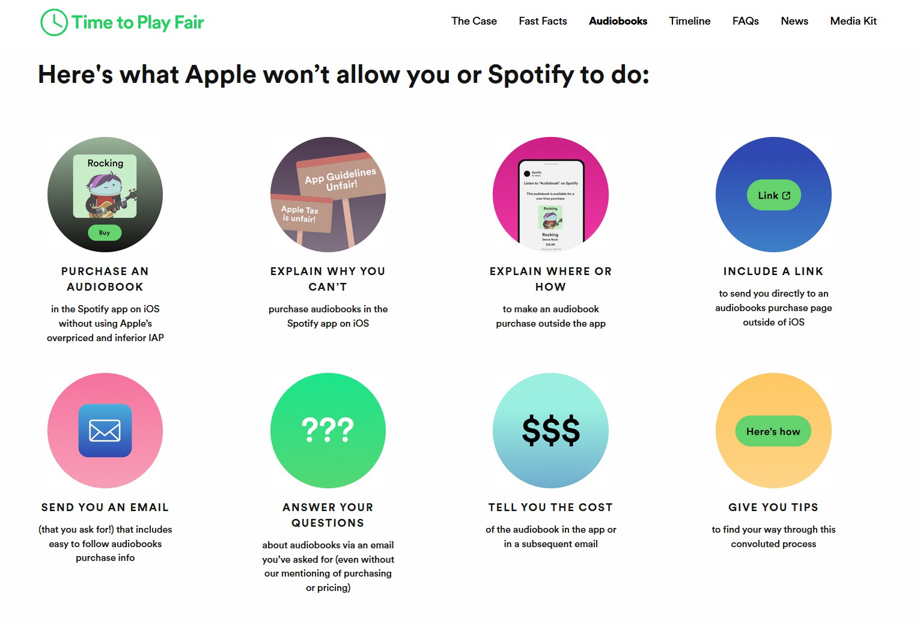Open the Media Kit link

pos(853,21)
